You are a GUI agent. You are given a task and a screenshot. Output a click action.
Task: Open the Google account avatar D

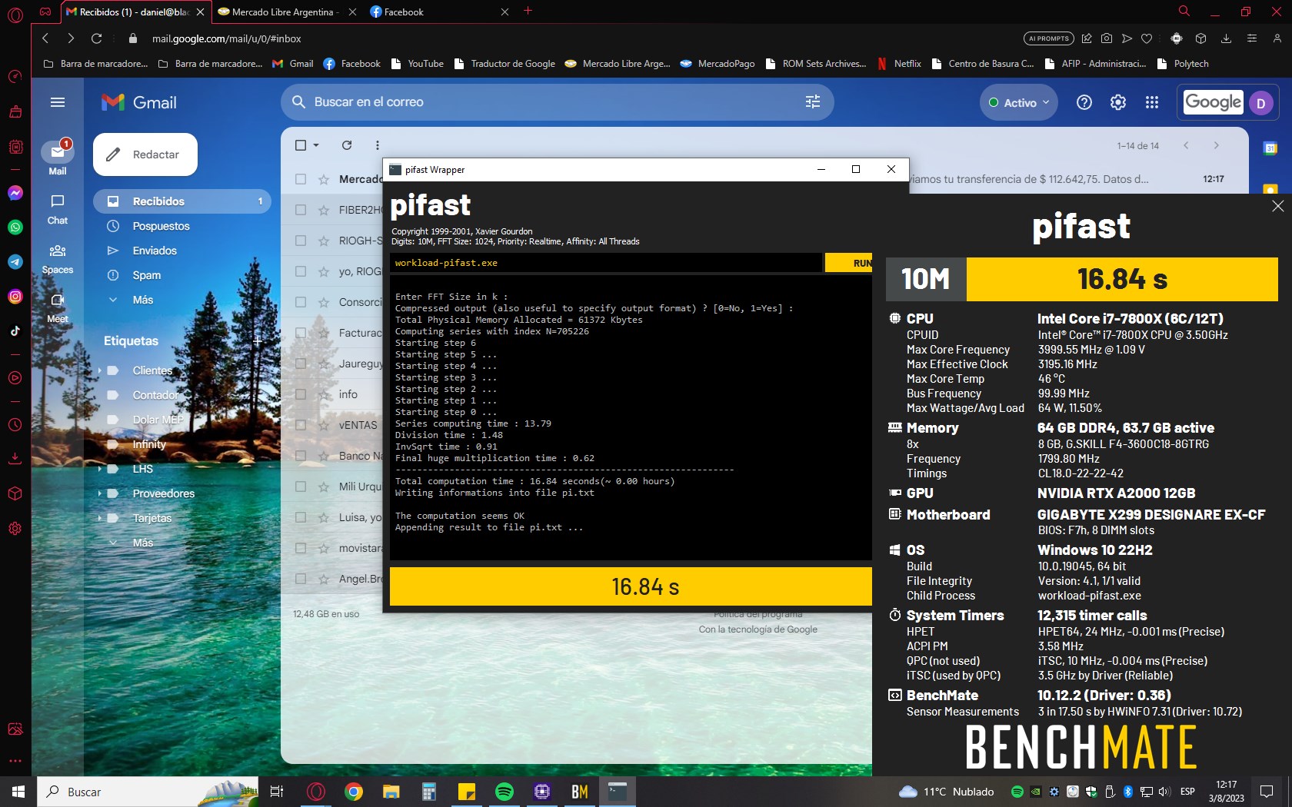pos(1261,103)
